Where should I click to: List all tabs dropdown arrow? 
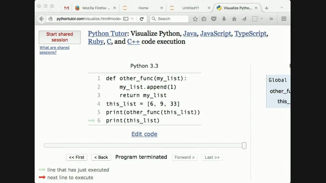click(x=282, y=8)
